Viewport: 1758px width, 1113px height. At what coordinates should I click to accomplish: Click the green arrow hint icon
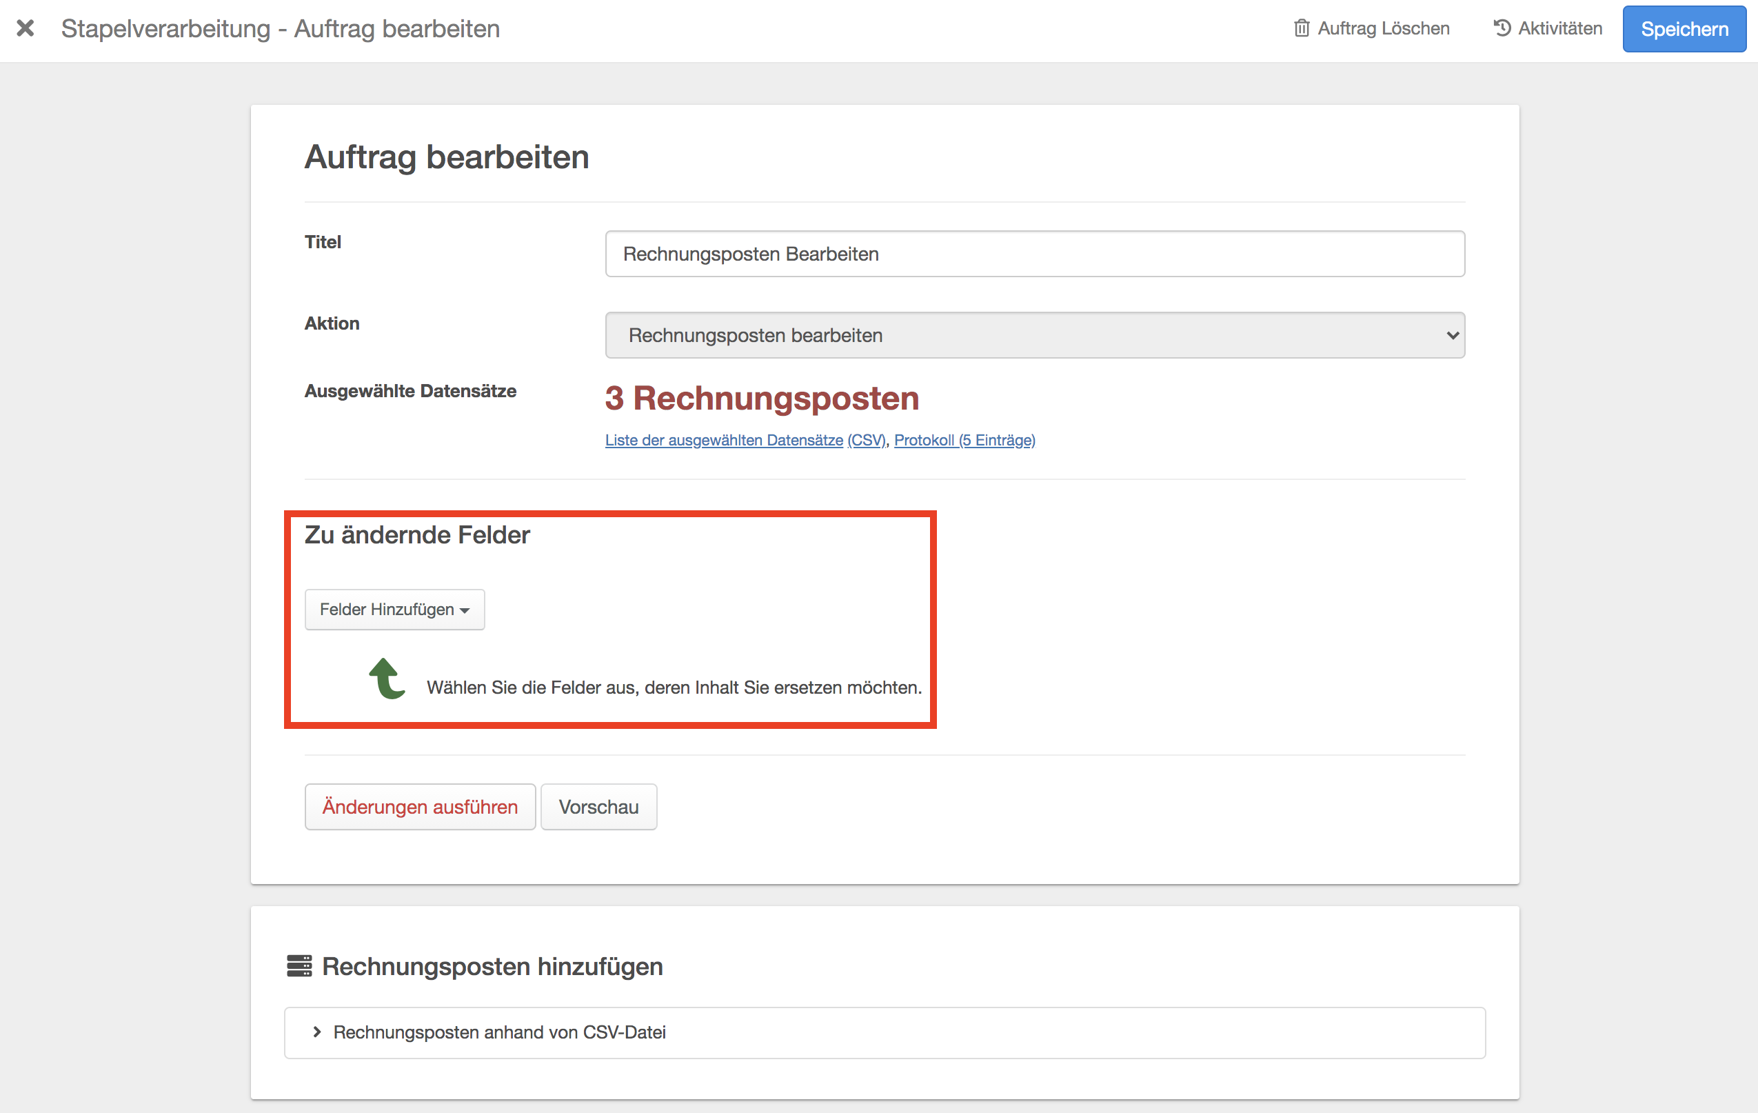point(386,679)
